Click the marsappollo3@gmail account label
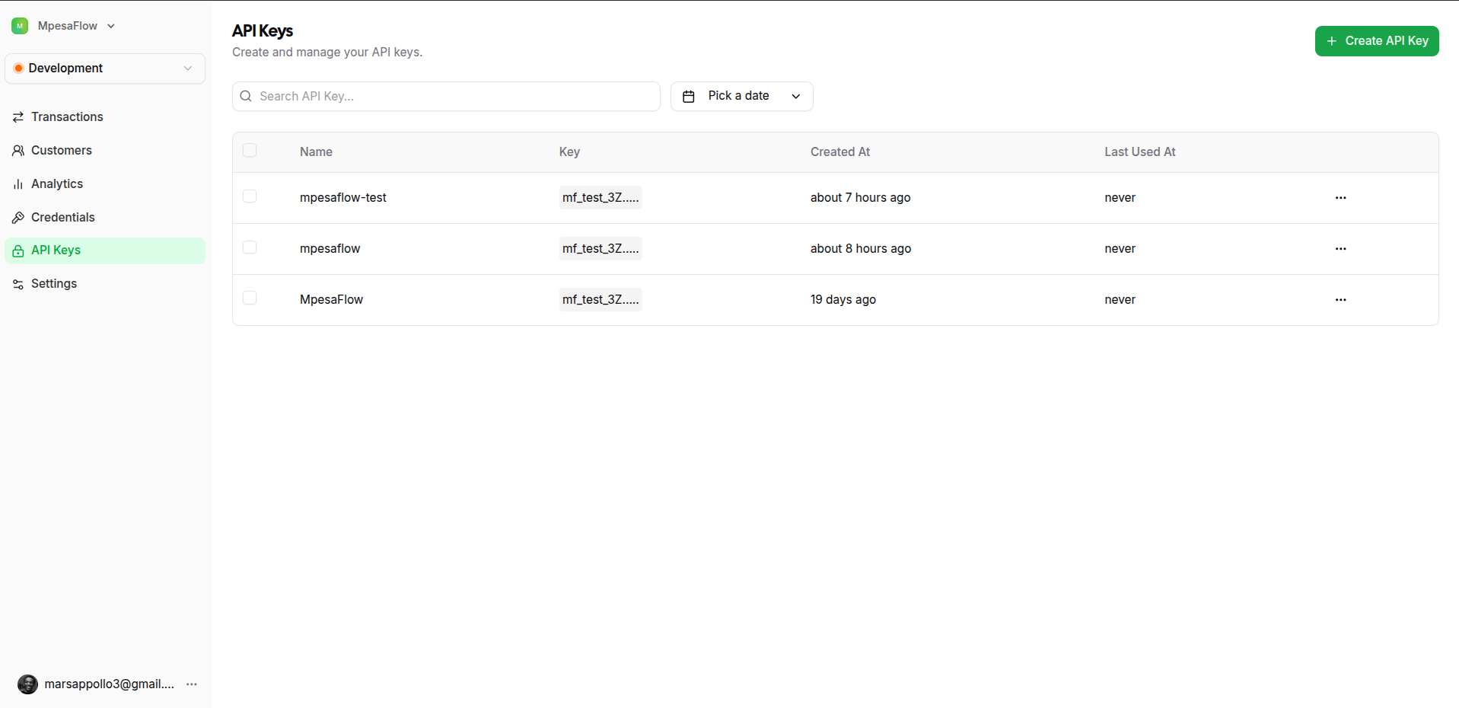 coord(110,684)
